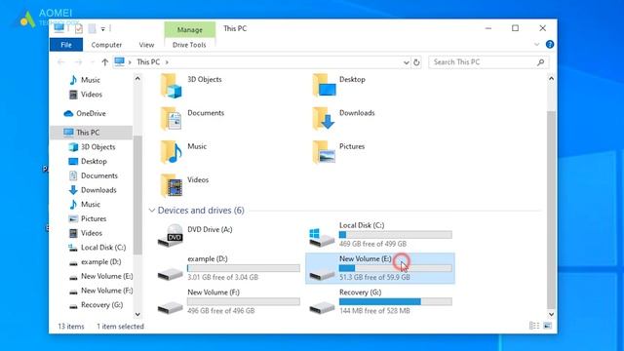Click navigation pane scroll down arrow
The height and width of the screenshot is (351, 624).
pyautogui.click(x=137, y=314)
